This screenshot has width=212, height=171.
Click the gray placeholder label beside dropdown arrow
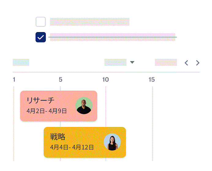point(115,62)
